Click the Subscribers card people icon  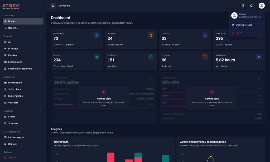click(97, 35)
